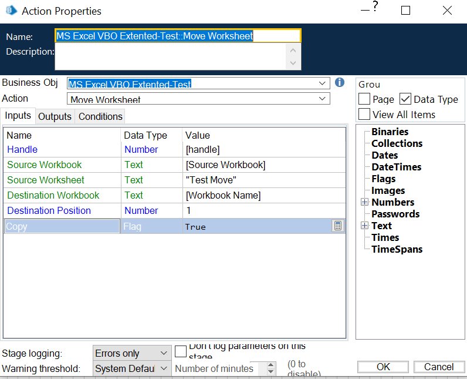Enable the Page grouping checkbox
This screenshot has width=467, height=379.
tap(364, 99)
